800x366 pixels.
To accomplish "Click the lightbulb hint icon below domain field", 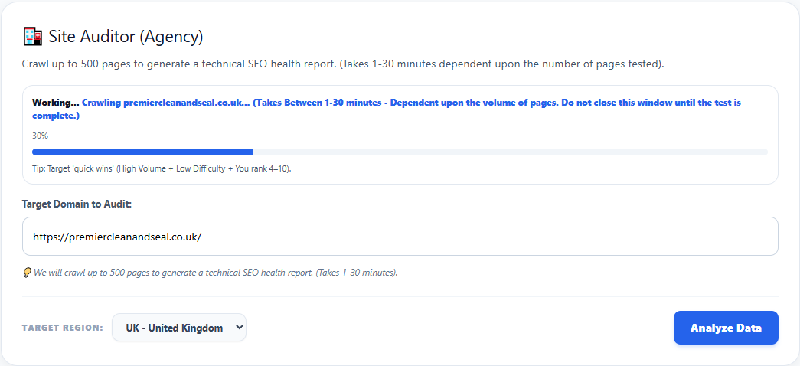I will coord(27,273).
